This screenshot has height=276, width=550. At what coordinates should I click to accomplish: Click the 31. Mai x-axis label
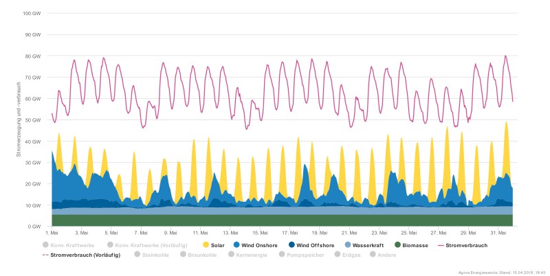click(496, 233)
